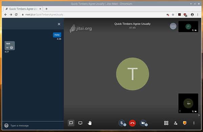Image resolution: width=203 pixels, height=132 pixels.
Task: Close the chat panel with X
Action: 59,24
